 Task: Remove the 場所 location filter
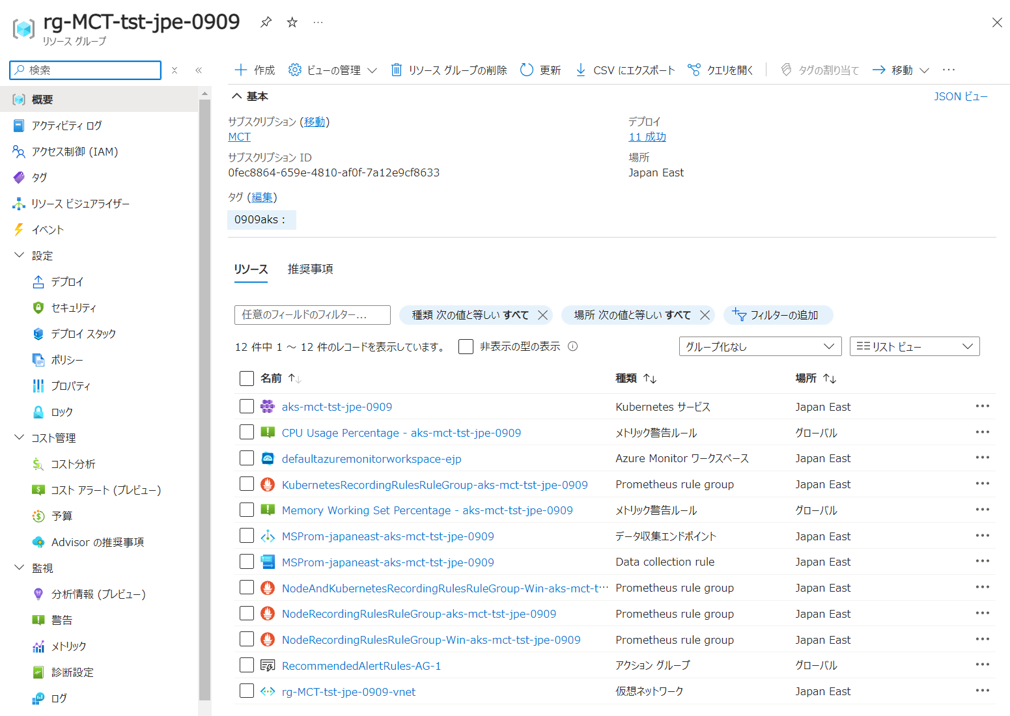click(x=705, y=315)
